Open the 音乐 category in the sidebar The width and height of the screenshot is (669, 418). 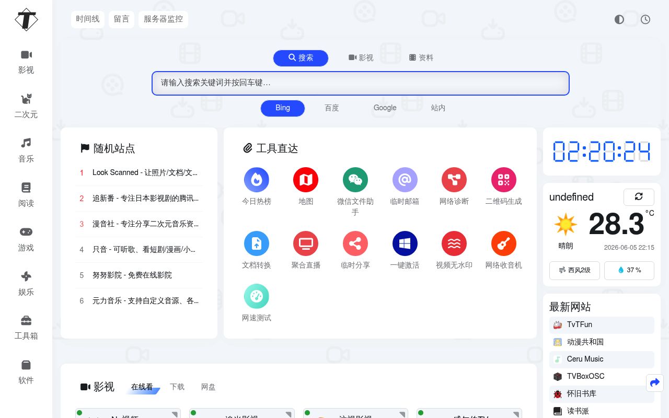(x=26, y=150)
